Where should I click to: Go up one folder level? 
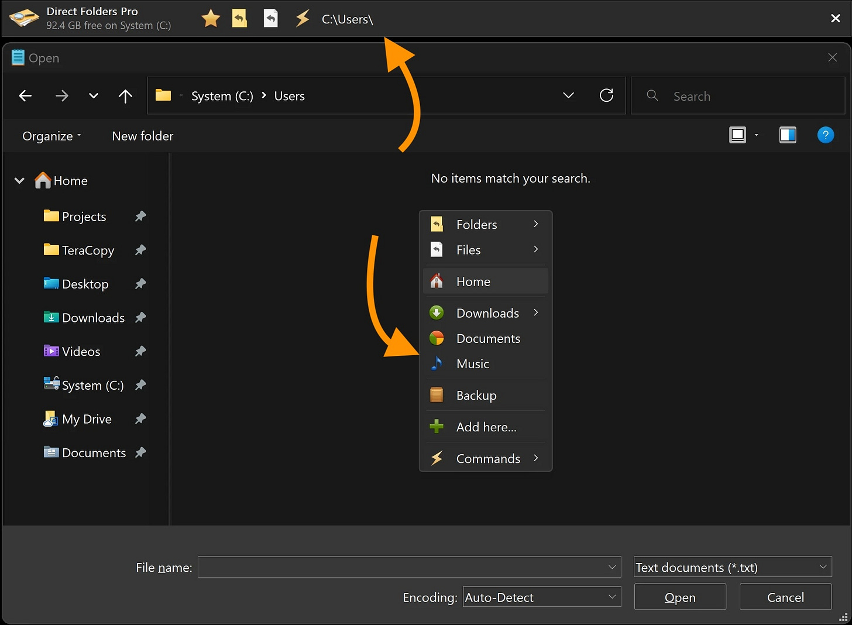point(125,96)
